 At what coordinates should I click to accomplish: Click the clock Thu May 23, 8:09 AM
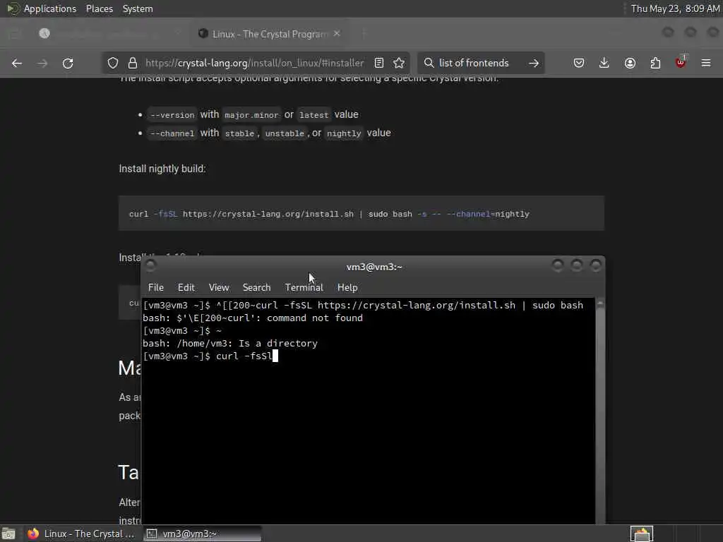click(x=675, y=8)
